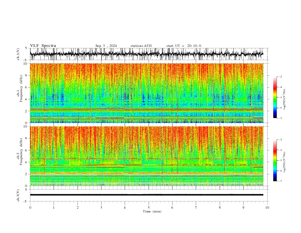Click the 'ch.1(V)' waveform axis label

tap(18, 54)
